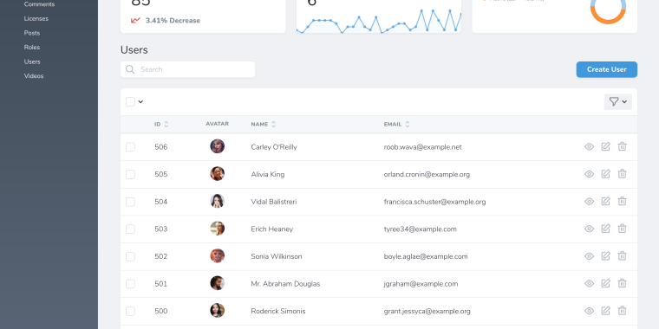Open Posts in the sidebar

[32, 33]
